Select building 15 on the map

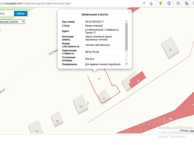[x=80, y=105]
